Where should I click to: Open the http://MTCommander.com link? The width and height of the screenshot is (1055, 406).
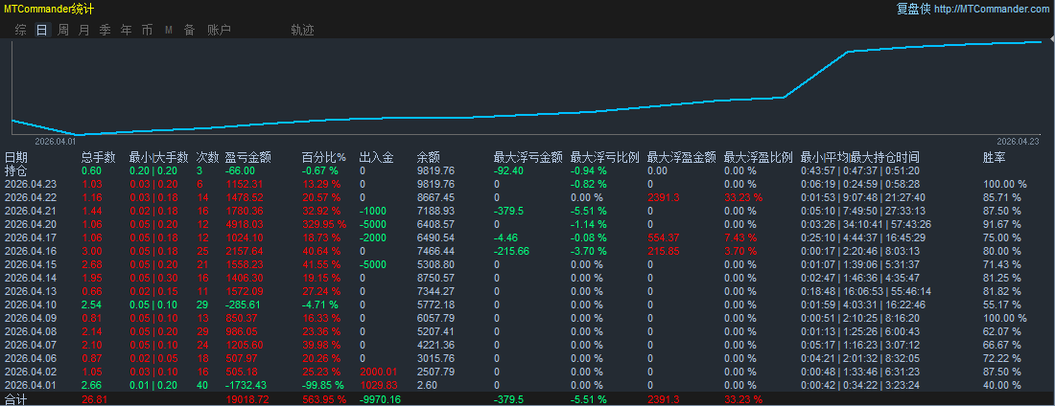[x=992, y=9]
